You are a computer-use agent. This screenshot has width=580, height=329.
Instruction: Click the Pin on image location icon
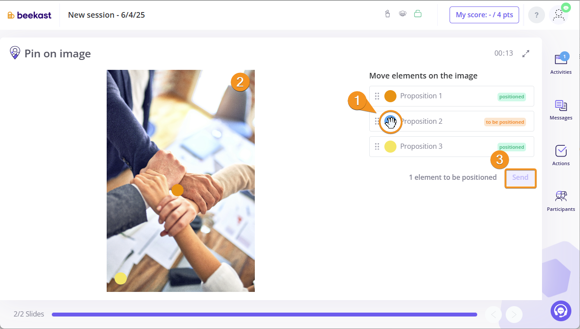click(15, 53)
